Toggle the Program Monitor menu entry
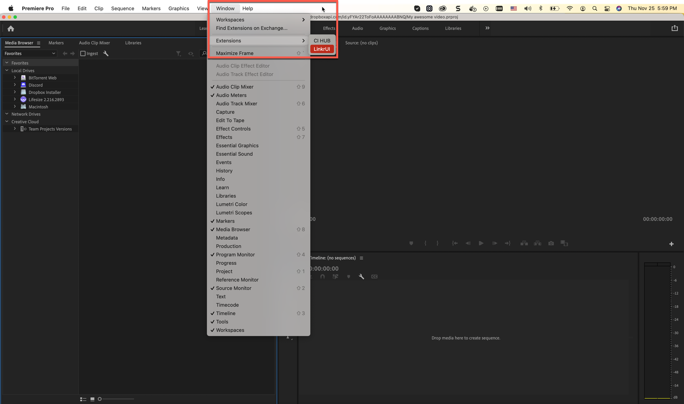The height and width of the screenshot is (404, 684). (235, 255)
